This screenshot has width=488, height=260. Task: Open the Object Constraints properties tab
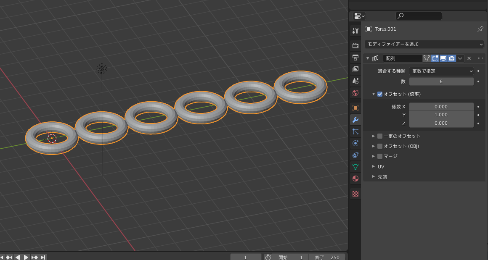(x=355, y=155)
